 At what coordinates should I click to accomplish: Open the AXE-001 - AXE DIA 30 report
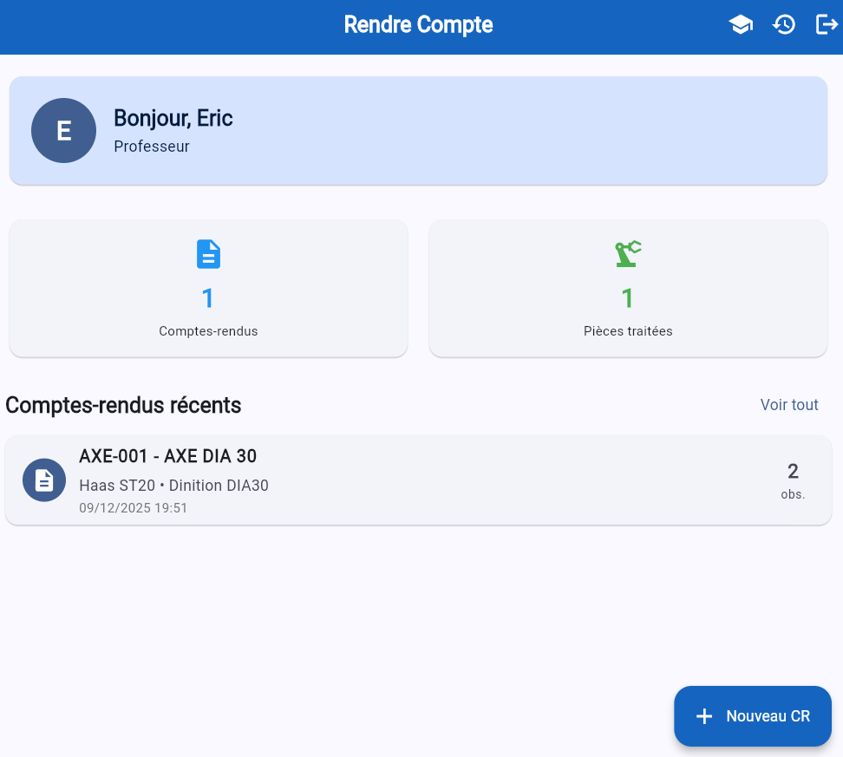pos(168,456)
